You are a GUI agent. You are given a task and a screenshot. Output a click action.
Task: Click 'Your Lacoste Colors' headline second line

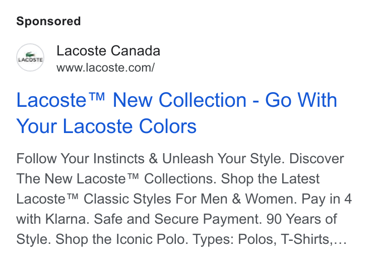coord(106,126)
